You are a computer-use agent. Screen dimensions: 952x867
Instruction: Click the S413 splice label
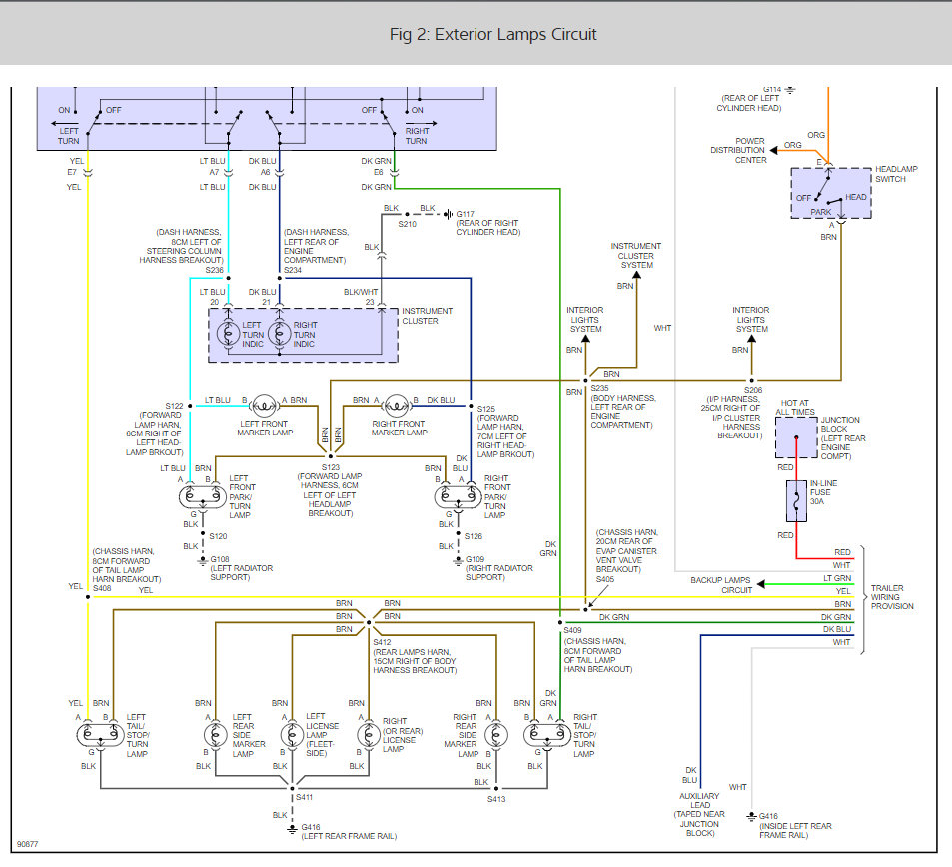tap(496, 799)
